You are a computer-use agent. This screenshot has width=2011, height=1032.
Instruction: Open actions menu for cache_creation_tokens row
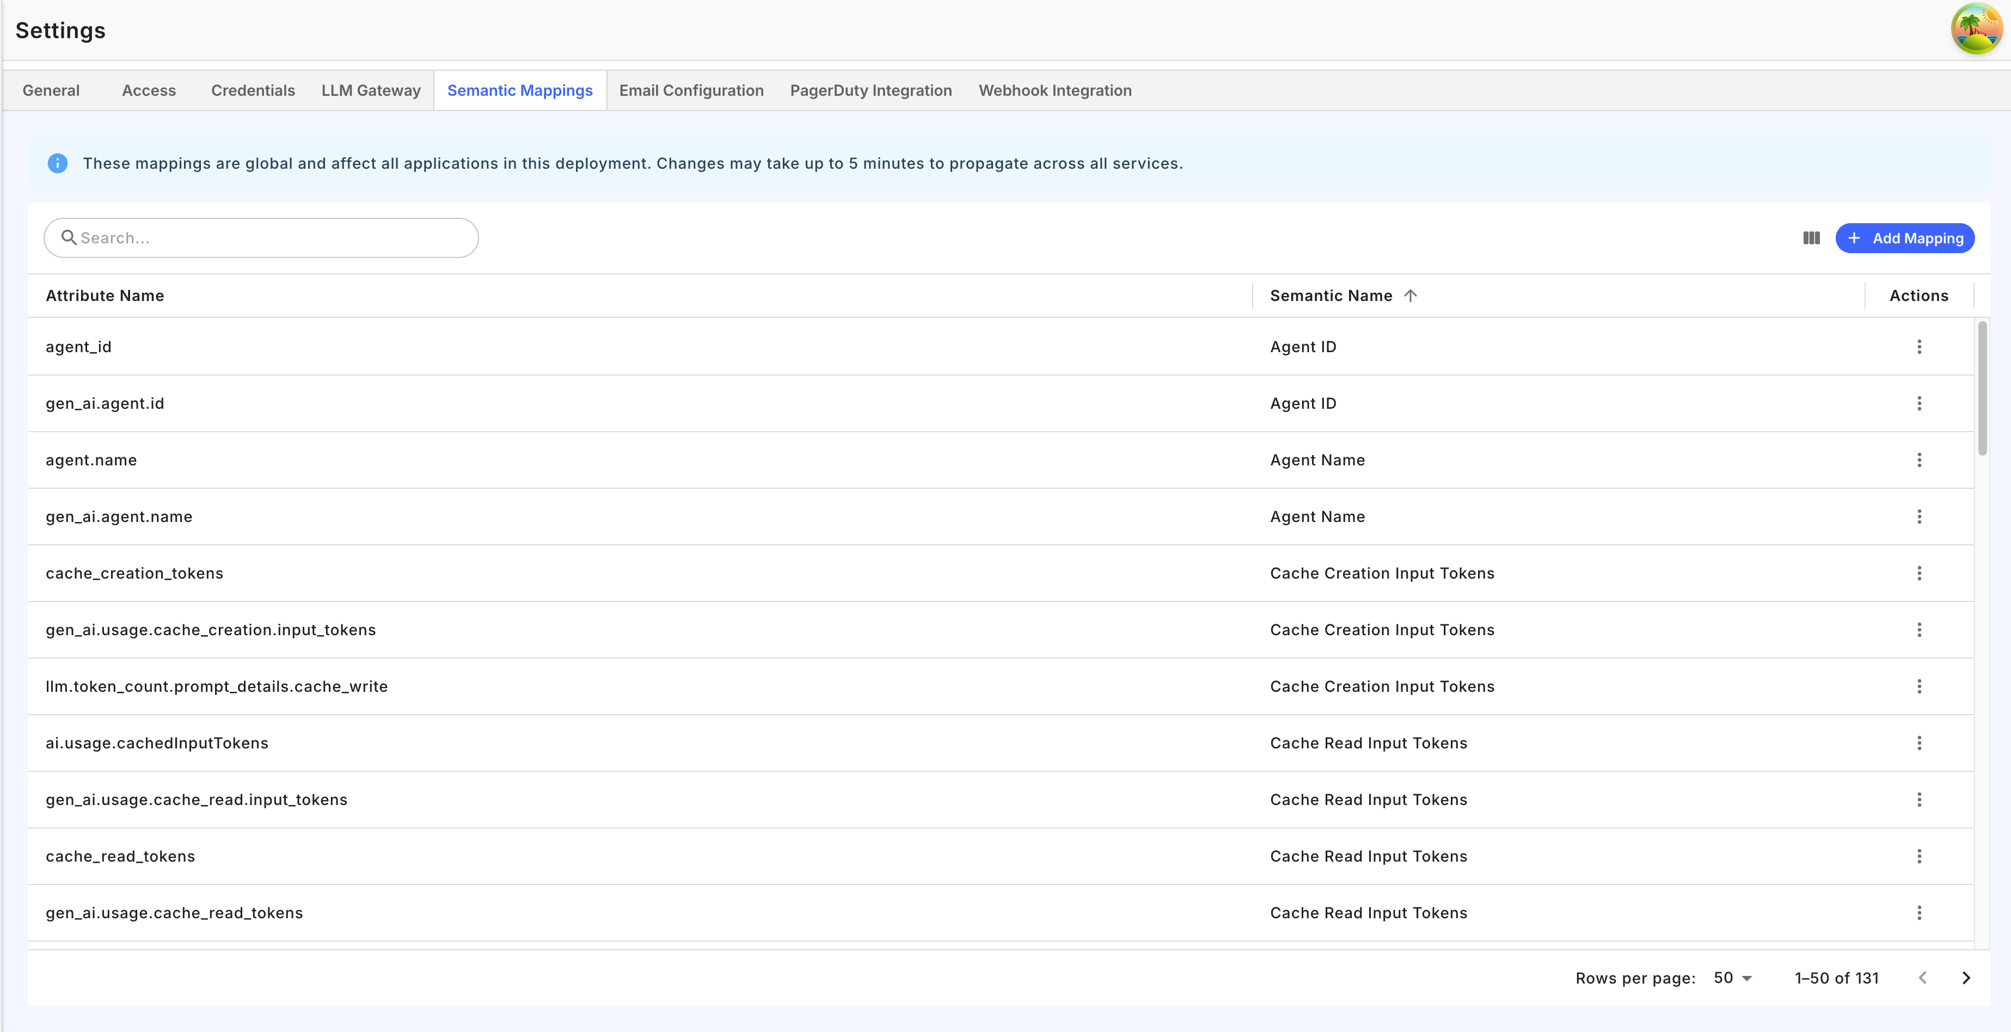click(x=1919, y=573)
